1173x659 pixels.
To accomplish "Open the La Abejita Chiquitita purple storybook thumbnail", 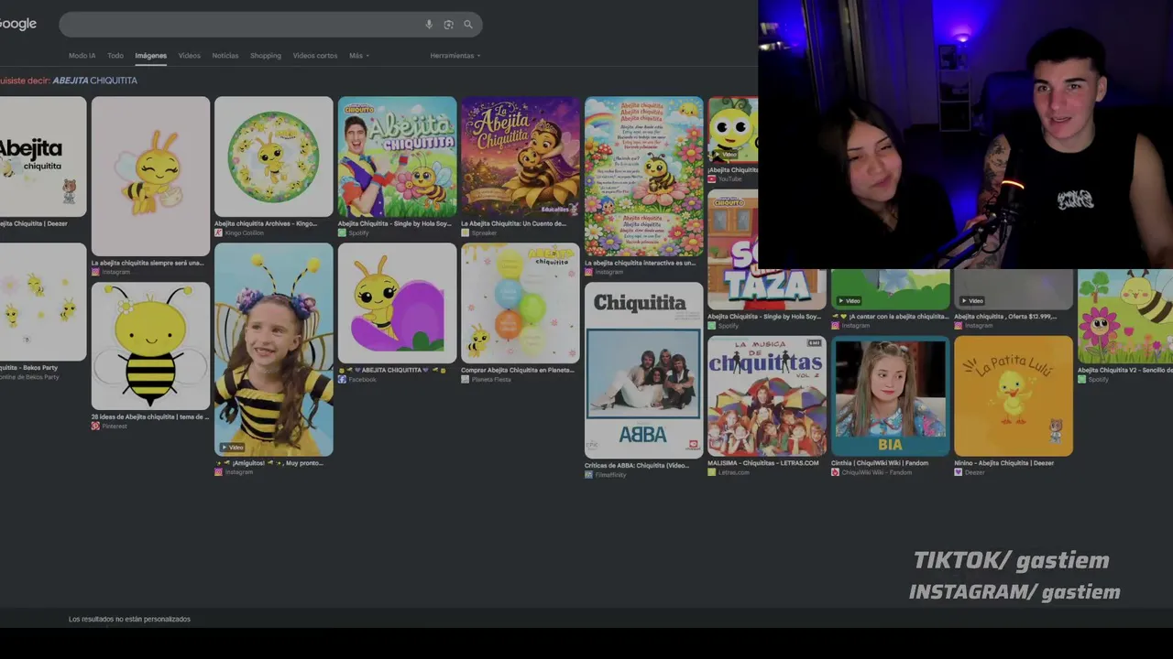I will tap(521, 157).
